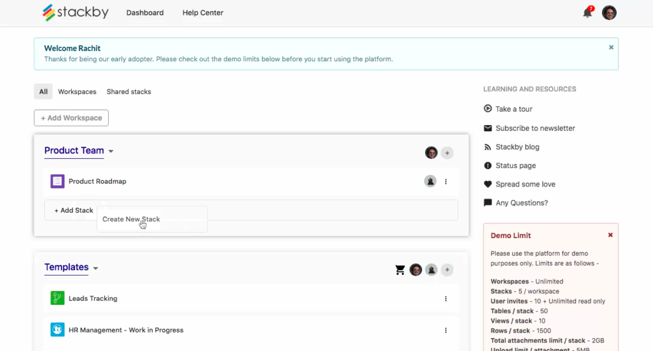Click the Templates workspace title
653x351 pixels.
[66, 267]
